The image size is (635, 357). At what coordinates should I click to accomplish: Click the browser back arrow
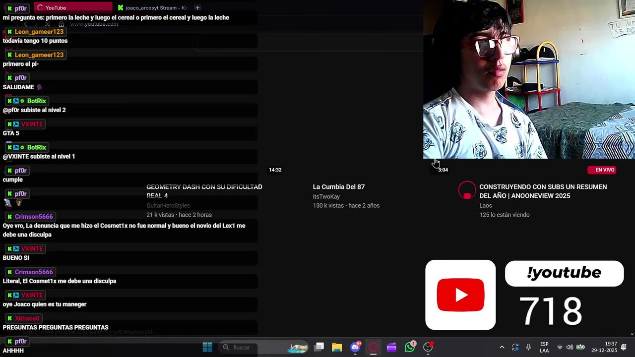click(x=26, y=24)
